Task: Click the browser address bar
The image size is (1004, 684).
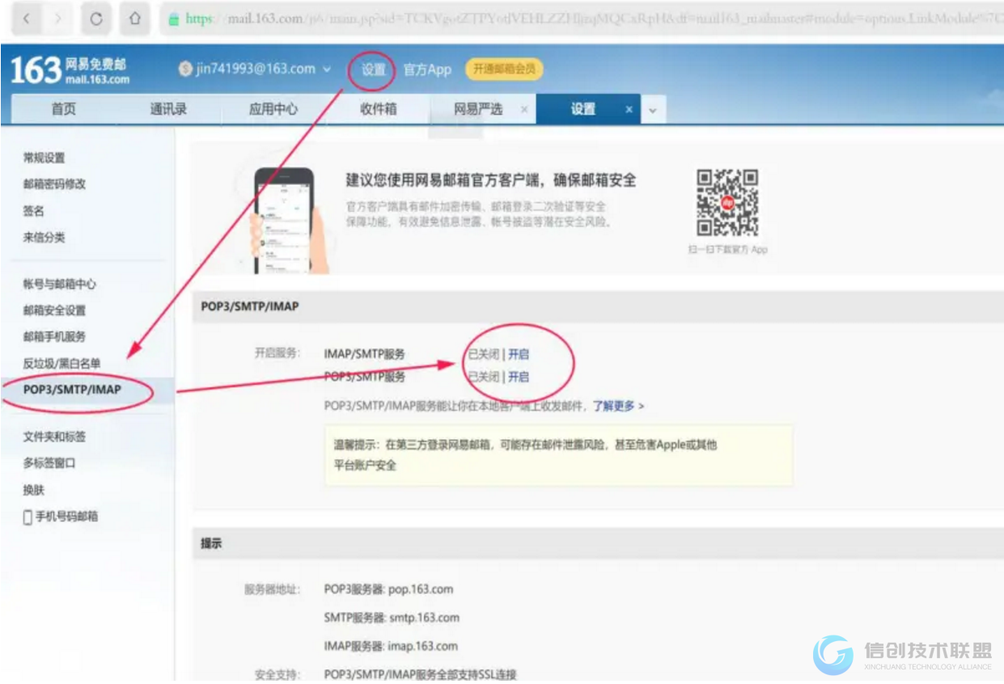Action: coord(566,19)
